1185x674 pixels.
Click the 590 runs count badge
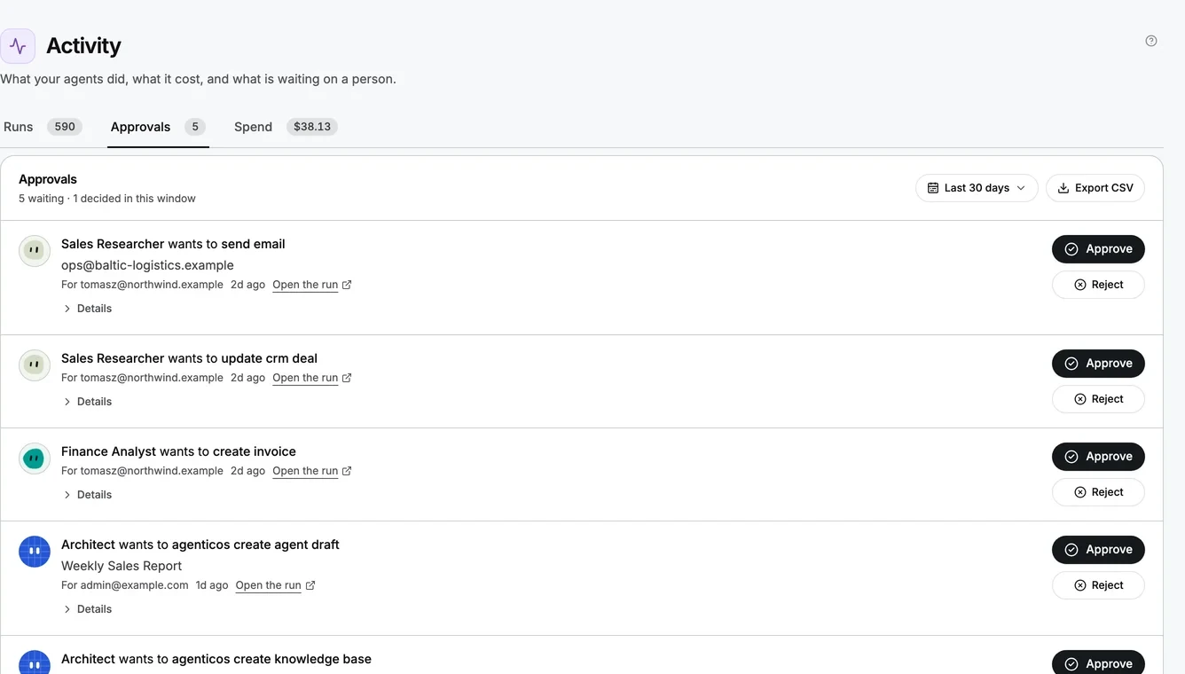(65, 127)
